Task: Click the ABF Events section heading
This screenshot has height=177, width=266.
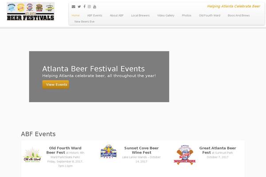Action: click(38, 134)
